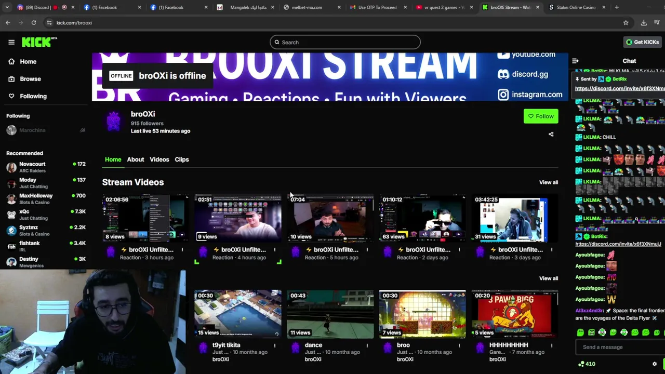Click the Home icon in sidebar
Screen dimensions: 665x374
click(x=11, y=61)
